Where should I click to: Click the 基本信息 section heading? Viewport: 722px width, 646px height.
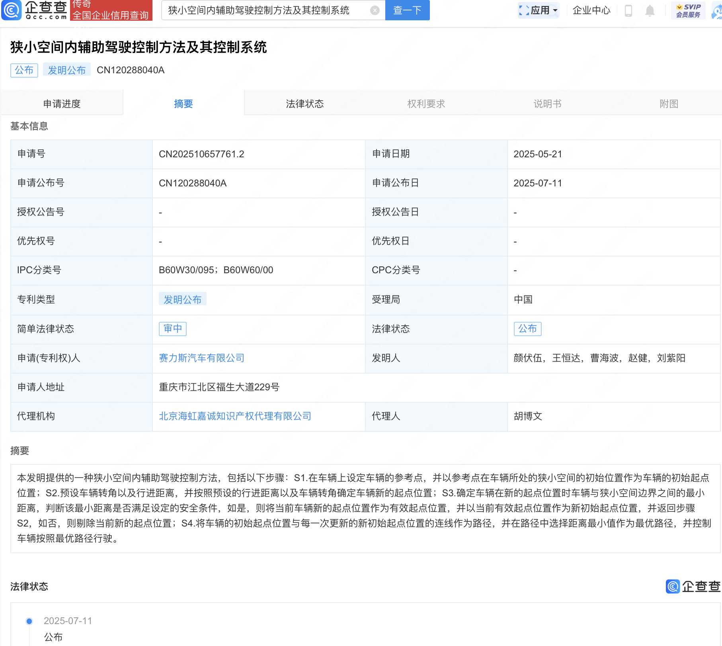tap(29, 126)
